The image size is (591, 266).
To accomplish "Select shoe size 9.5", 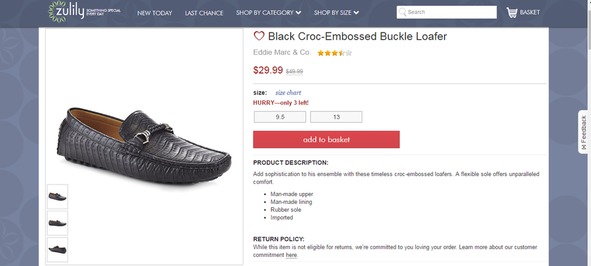I will click(280, 117).
